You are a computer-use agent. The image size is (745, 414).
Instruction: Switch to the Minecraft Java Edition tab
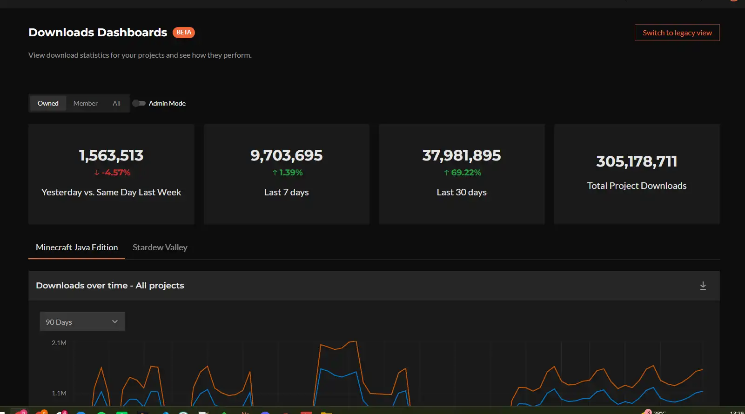tap(77, 247)
